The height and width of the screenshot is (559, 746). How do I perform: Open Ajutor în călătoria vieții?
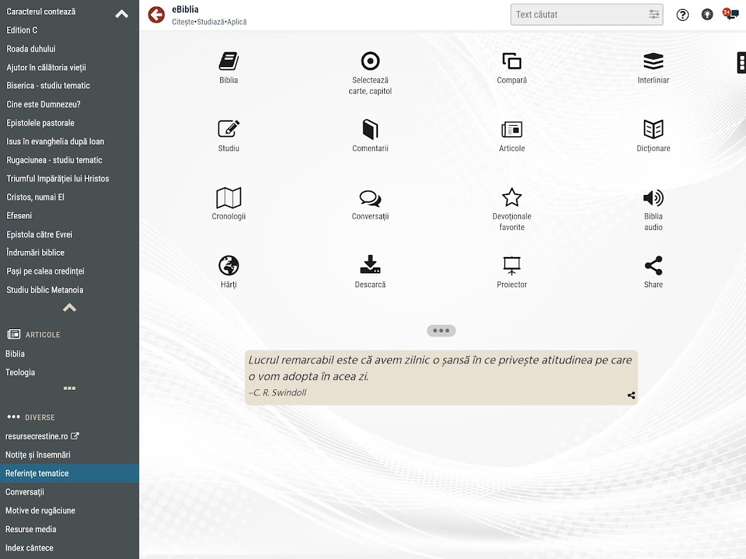[x=46, y=68]
